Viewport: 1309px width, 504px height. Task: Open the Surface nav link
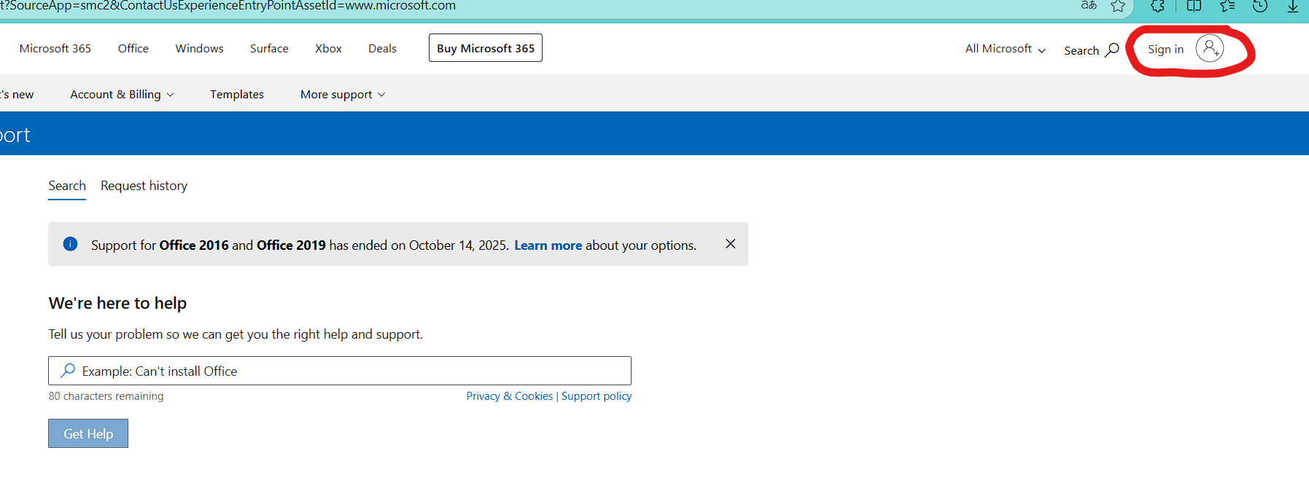tap(269, 48)
